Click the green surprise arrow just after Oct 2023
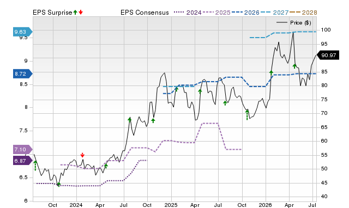The image size is (349, 208). pos(59,184)
